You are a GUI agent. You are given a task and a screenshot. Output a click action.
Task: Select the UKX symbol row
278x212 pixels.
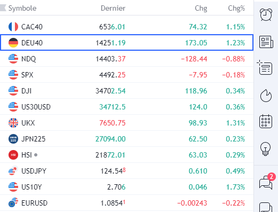pos(126,123)
